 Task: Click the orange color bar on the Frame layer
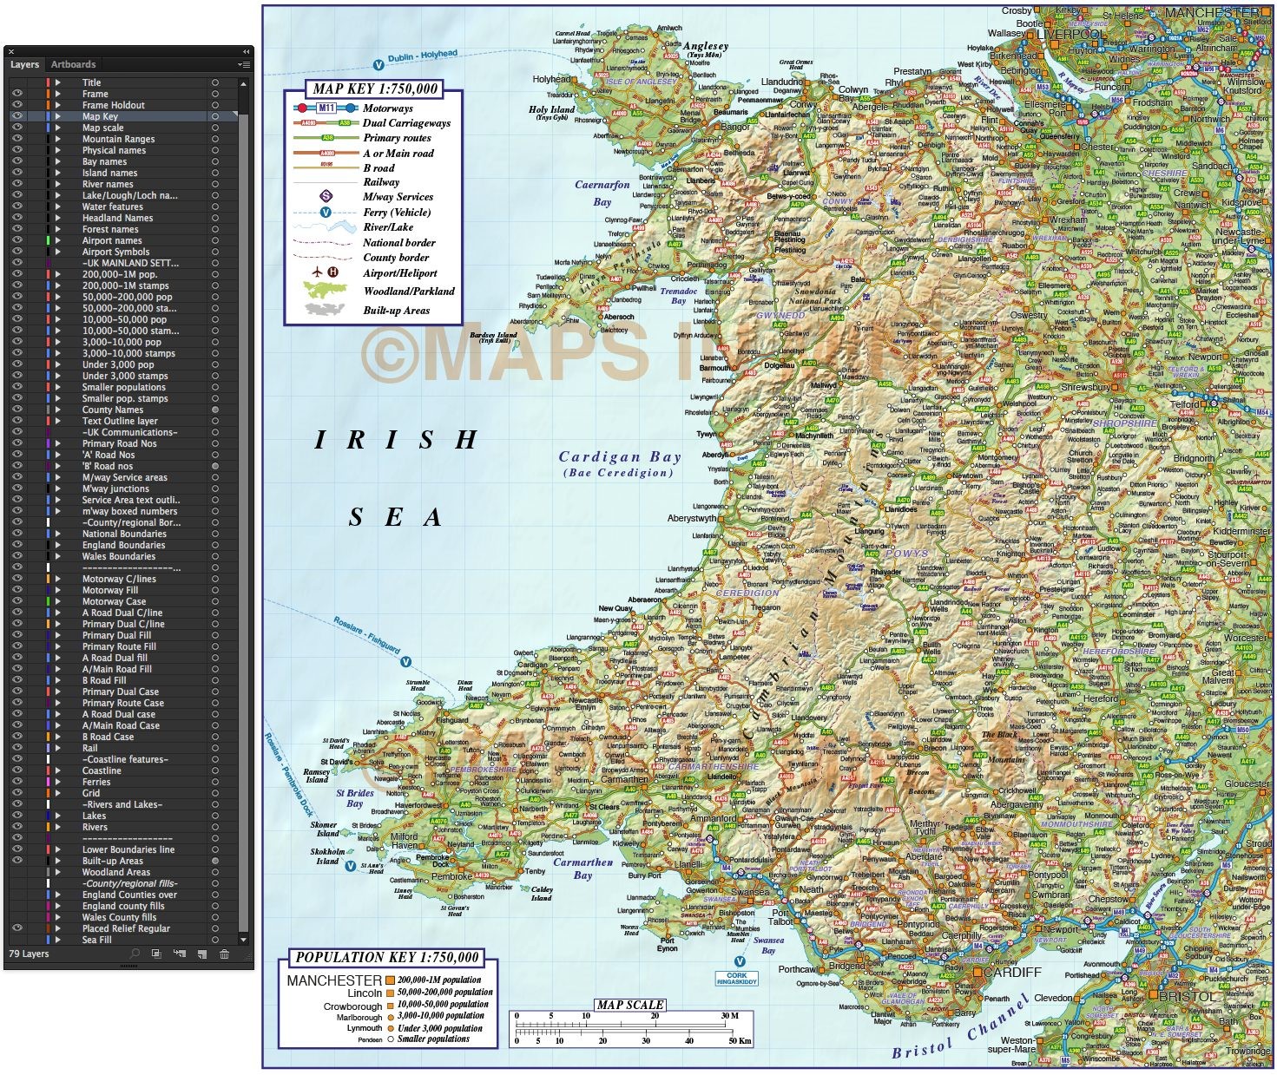pyautogui.click(x=48, y=94)
